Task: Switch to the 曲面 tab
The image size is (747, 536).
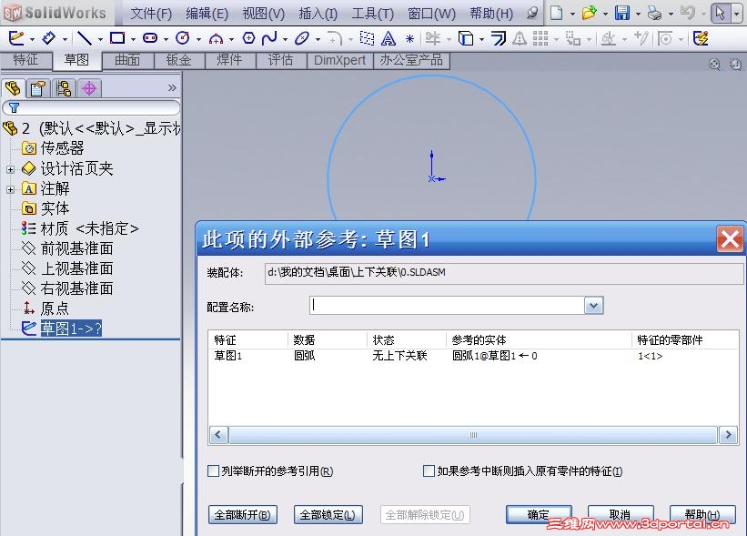Action: pos(127,60)
